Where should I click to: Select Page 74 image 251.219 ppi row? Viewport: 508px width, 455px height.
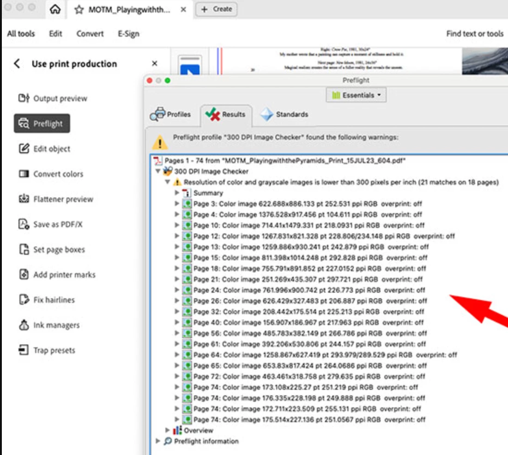pos(306,387)
